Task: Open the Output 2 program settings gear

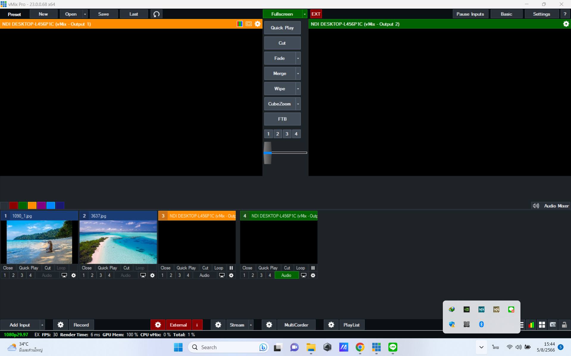Action: pyautogui.click(x=566, y=24)
